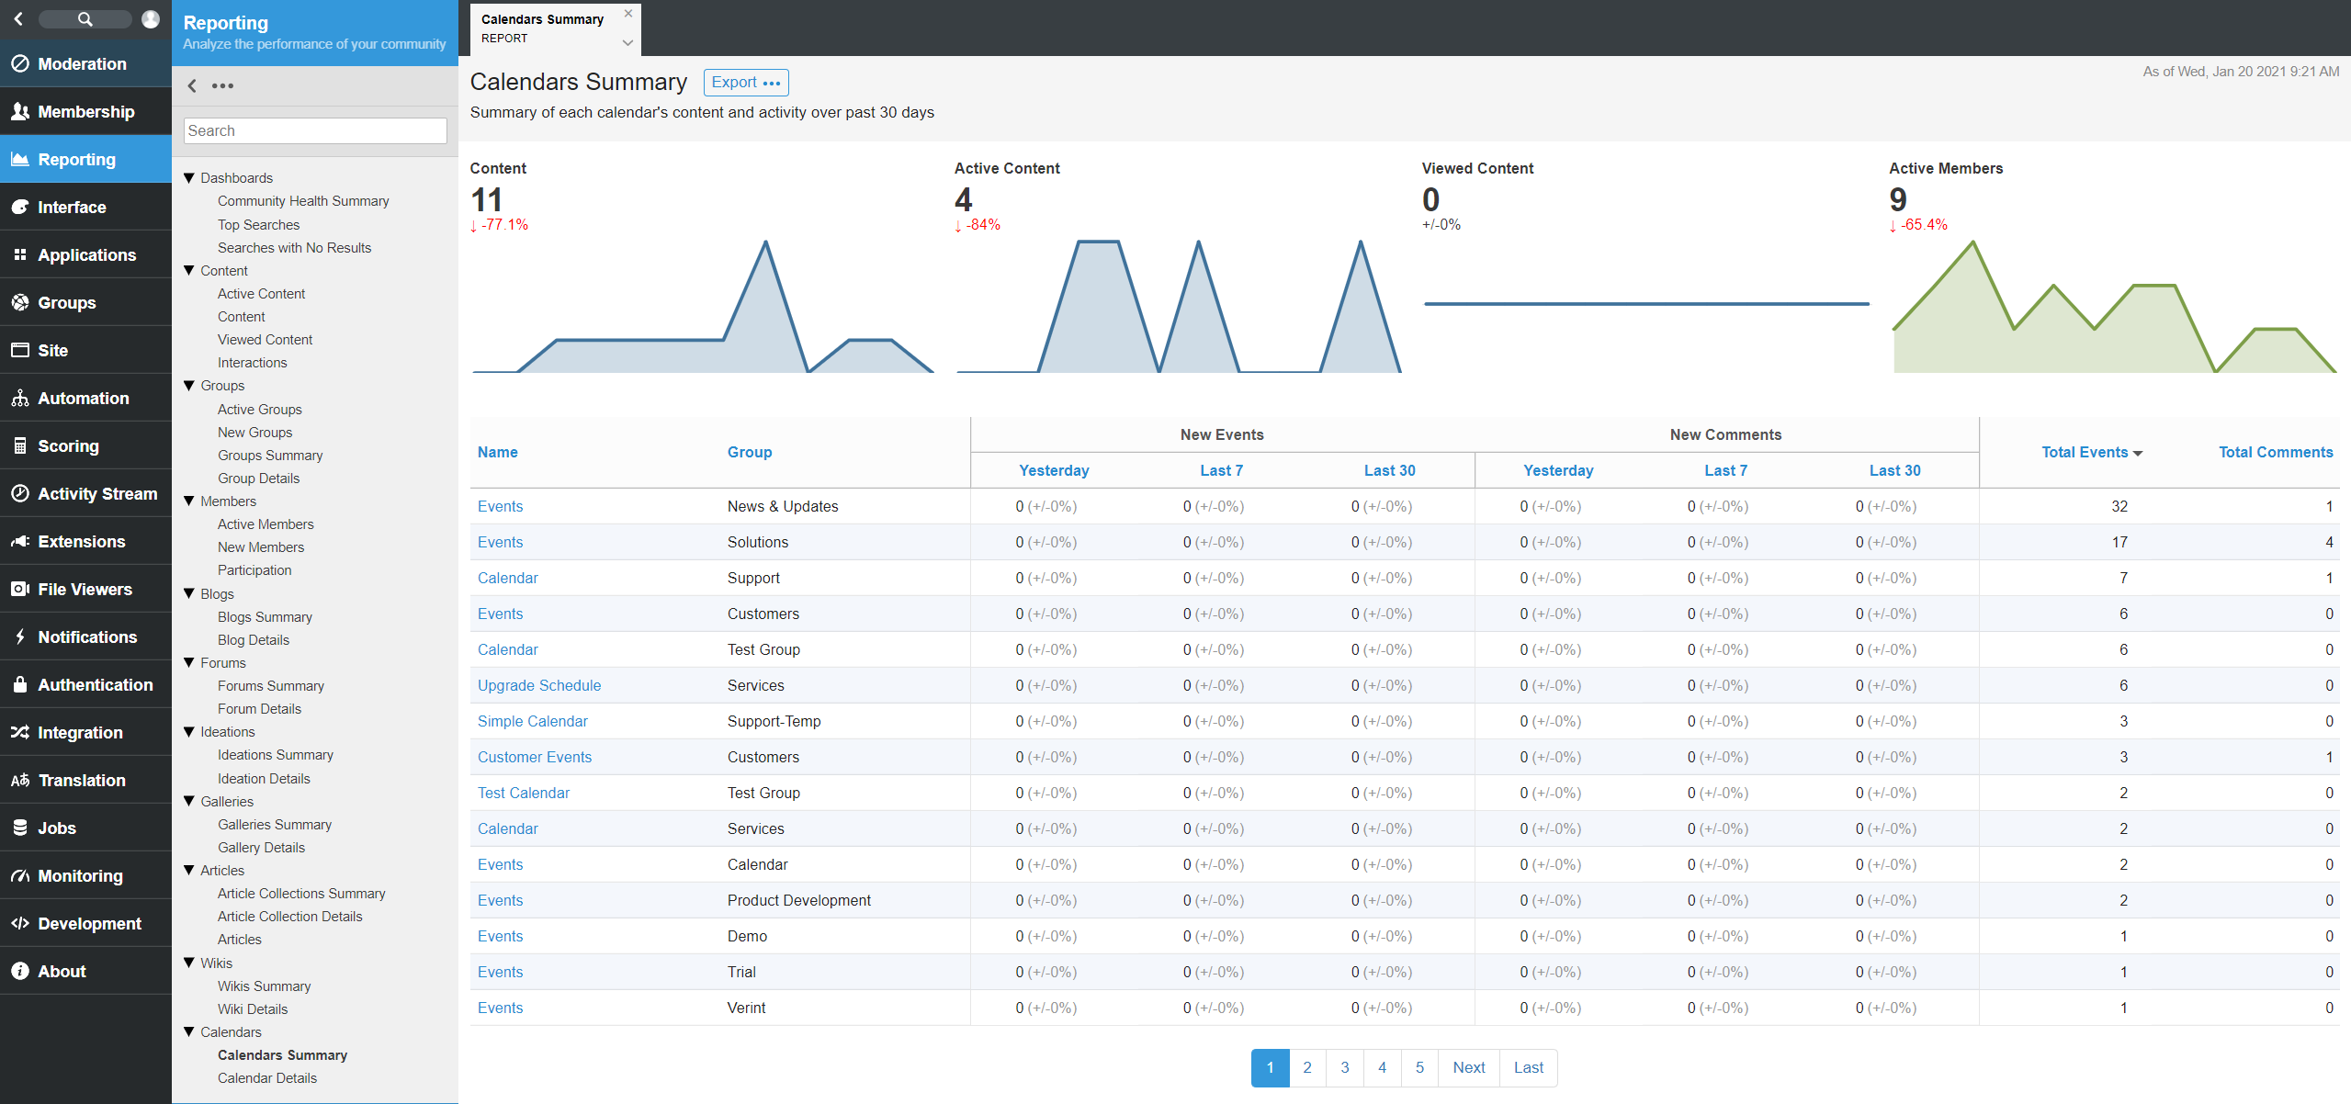Viewport: 2351px width, 1104px height.
Task: Open the Membership people icon
Action: (x=19, y=111)
